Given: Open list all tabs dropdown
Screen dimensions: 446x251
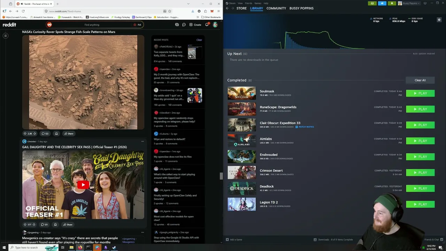Looking at the screenshot, I should pyautogui.click(x=189, y=4).
